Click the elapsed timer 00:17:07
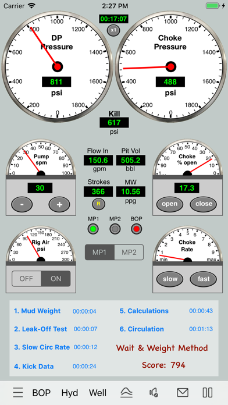 (x=113, y=19)
